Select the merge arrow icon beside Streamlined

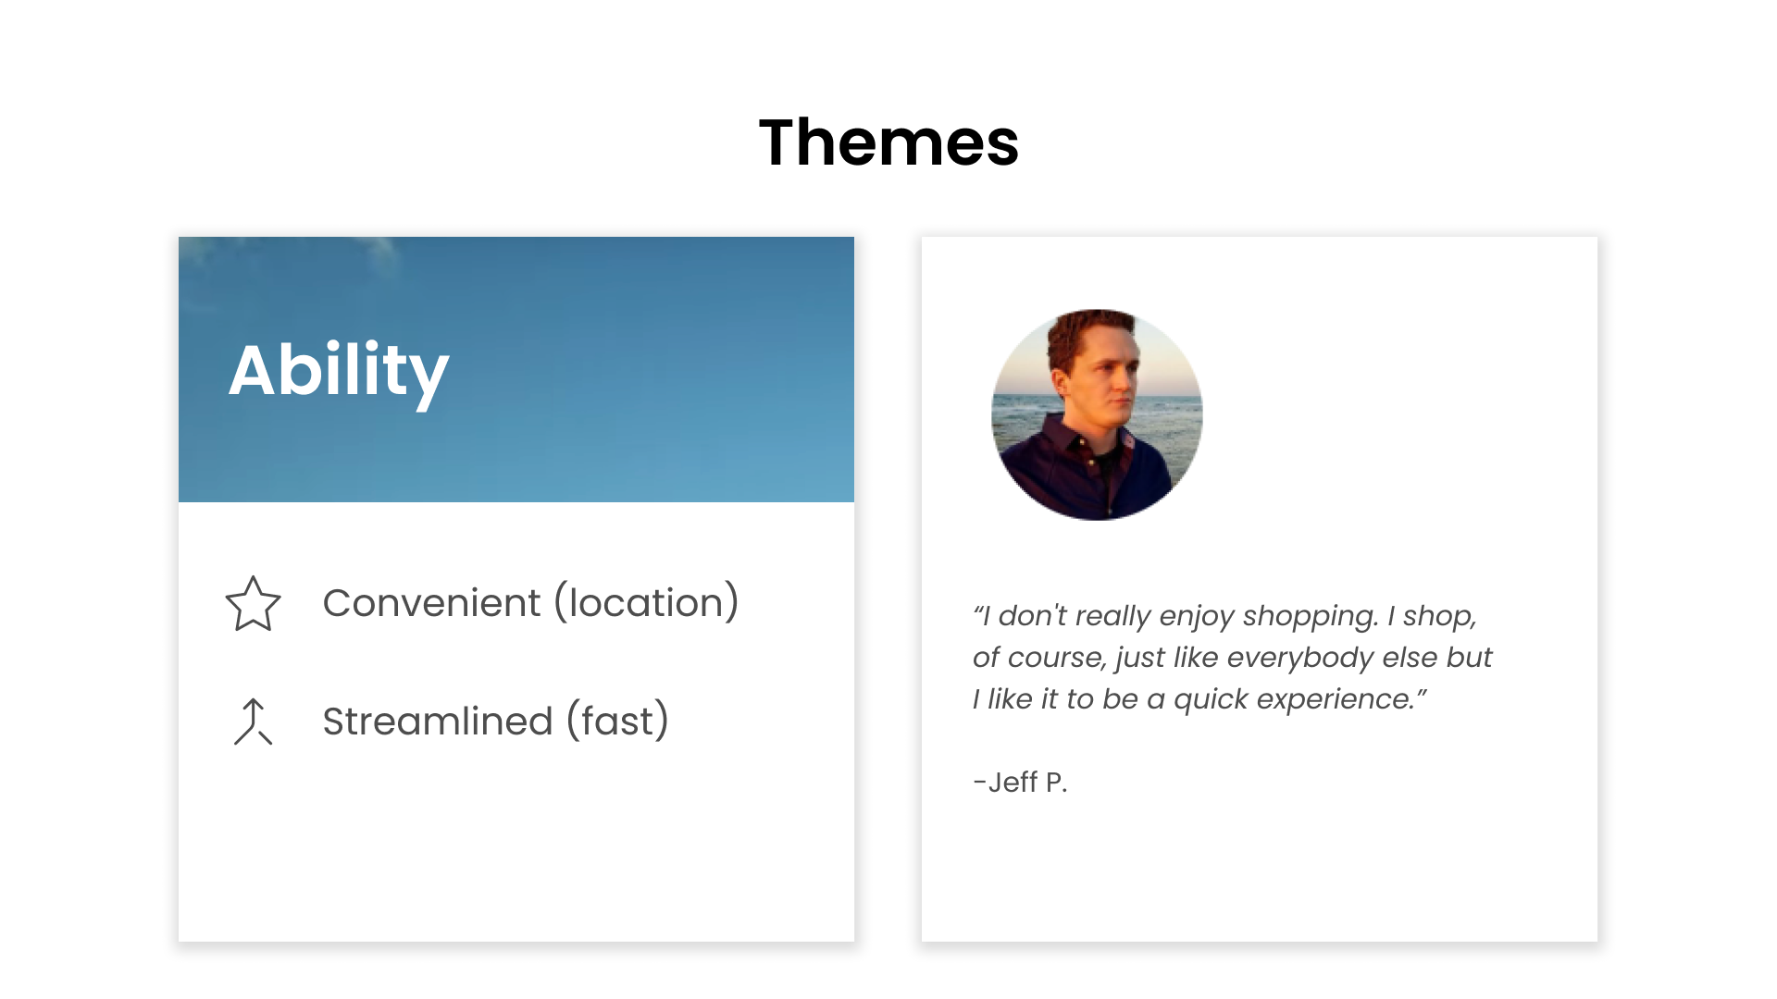[x=253, y=721]
